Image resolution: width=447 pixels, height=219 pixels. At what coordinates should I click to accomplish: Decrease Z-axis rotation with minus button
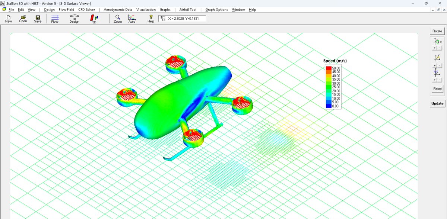[x=440, y=80]
